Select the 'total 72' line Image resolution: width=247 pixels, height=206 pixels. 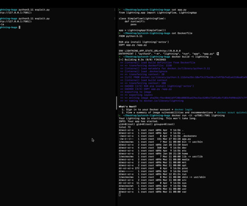pos(124,127)
